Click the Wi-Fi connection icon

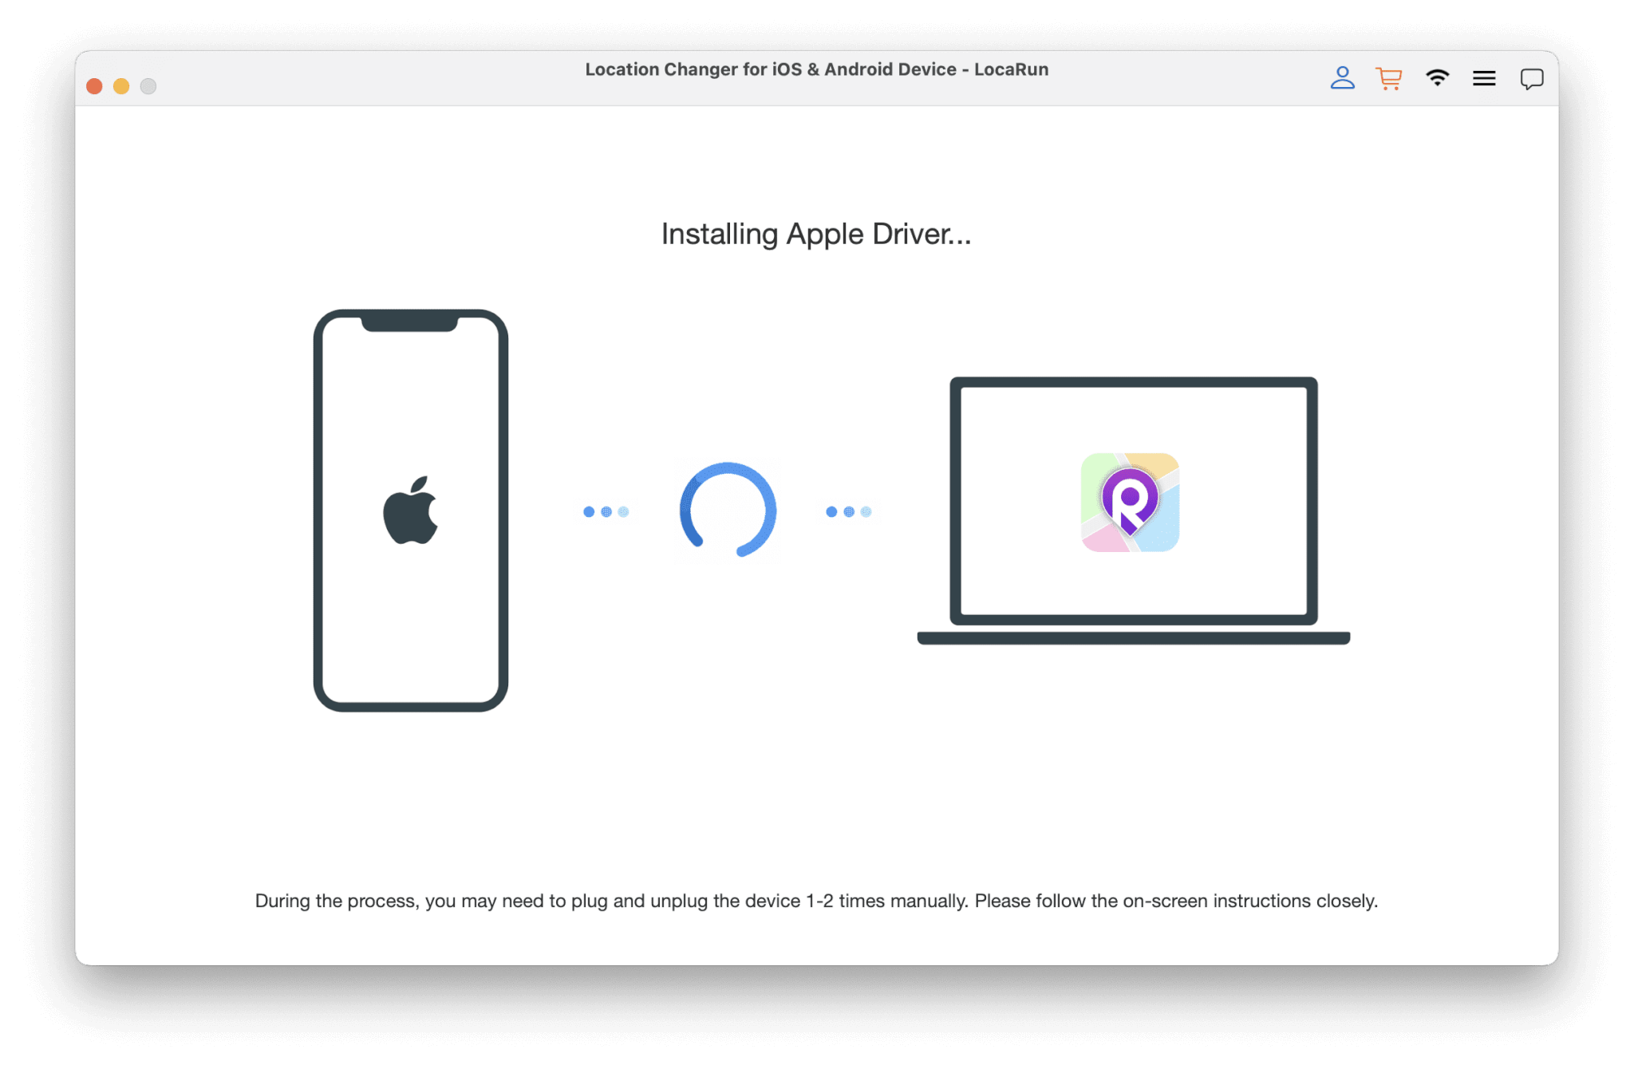point(1437,78)
